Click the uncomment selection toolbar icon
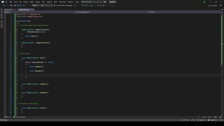 coord(100,6)
